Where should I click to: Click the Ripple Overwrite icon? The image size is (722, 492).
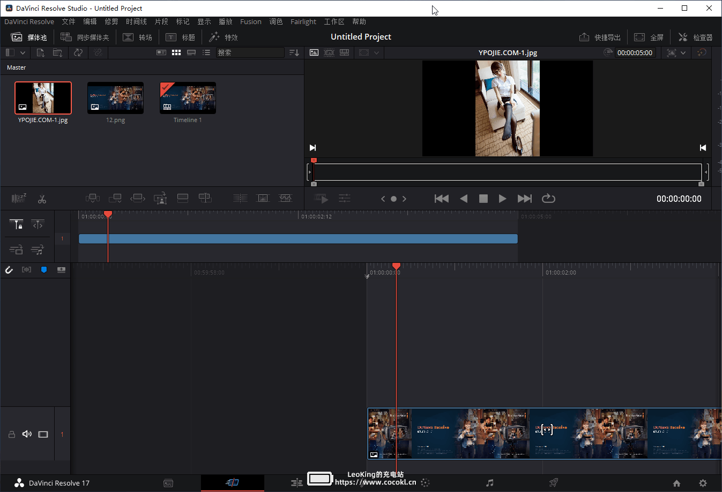[138, 199]
